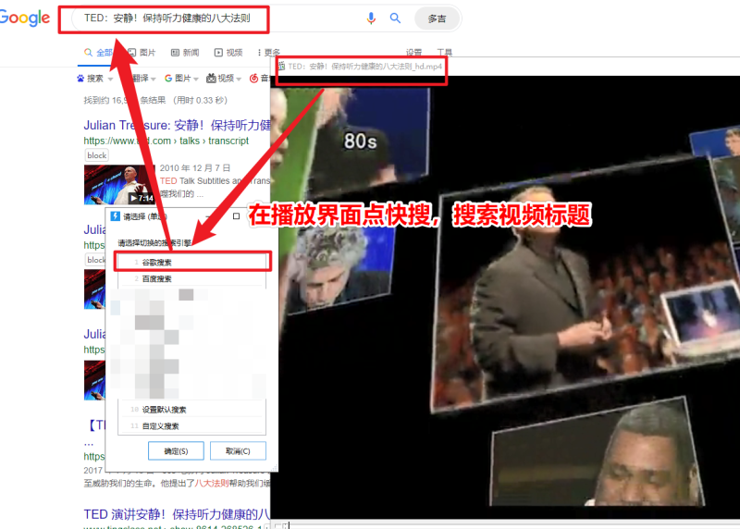740x529 pixels.
Task: Expand the Bilibili 视频 dropdown arrow
Action: tap(239, 79)
